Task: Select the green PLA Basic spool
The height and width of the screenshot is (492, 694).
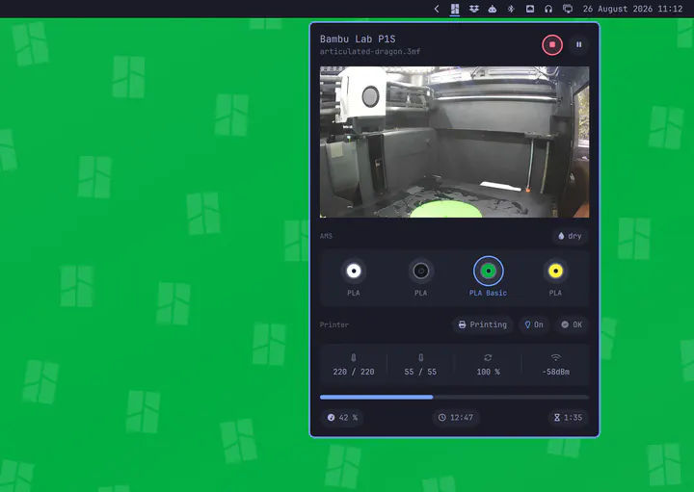Action: tap(488, 271)
